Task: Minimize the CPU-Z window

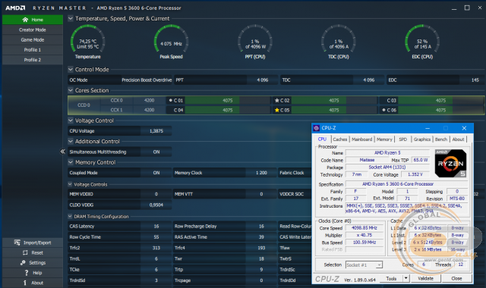Action: click(428, 128)
